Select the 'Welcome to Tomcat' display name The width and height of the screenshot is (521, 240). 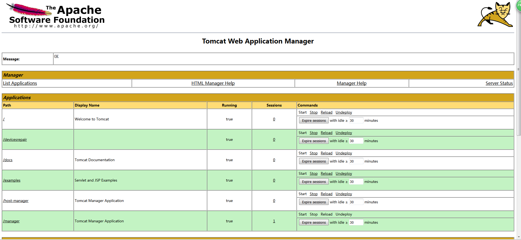(92, 119)
